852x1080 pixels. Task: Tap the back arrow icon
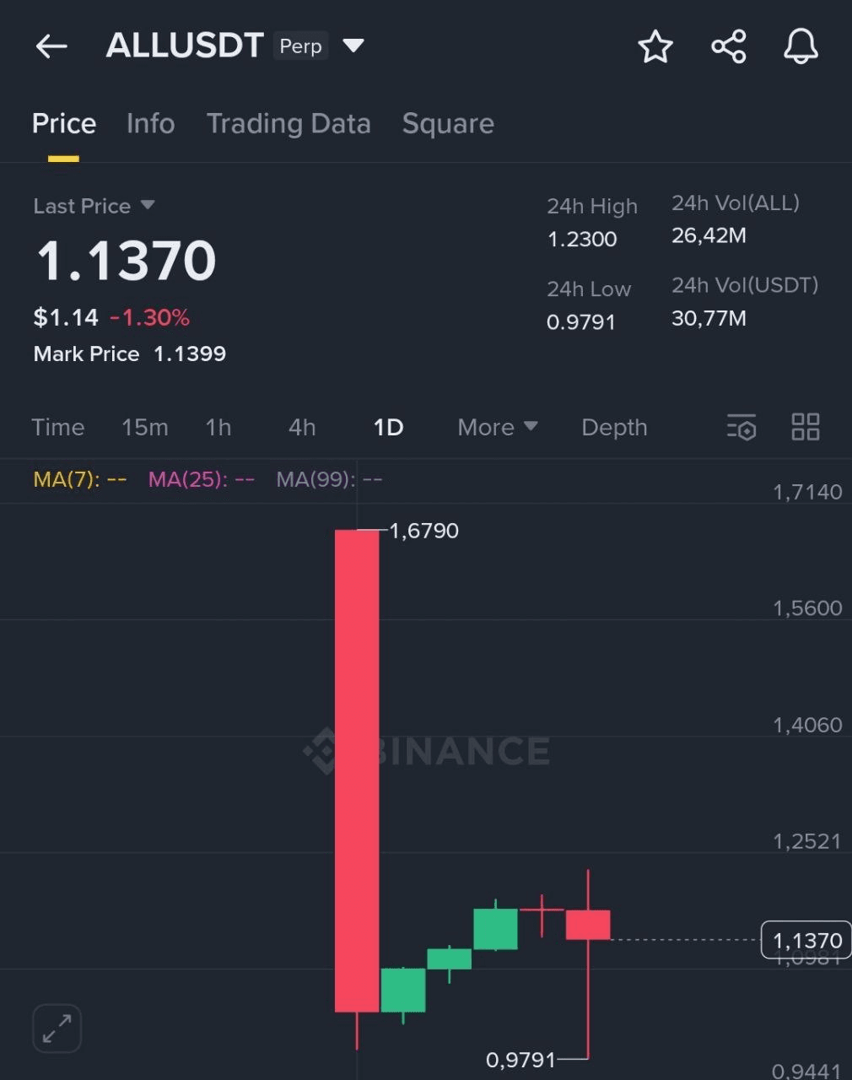[x=51, y=46]
